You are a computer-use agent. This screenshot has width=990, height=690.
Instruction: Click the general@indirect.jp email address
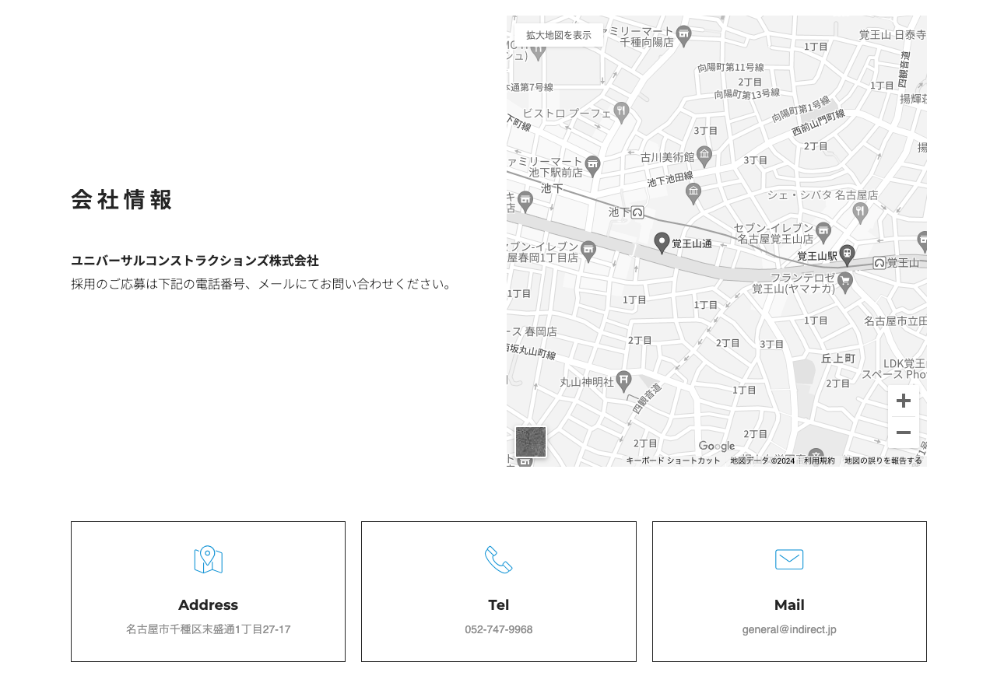(788, 629)
